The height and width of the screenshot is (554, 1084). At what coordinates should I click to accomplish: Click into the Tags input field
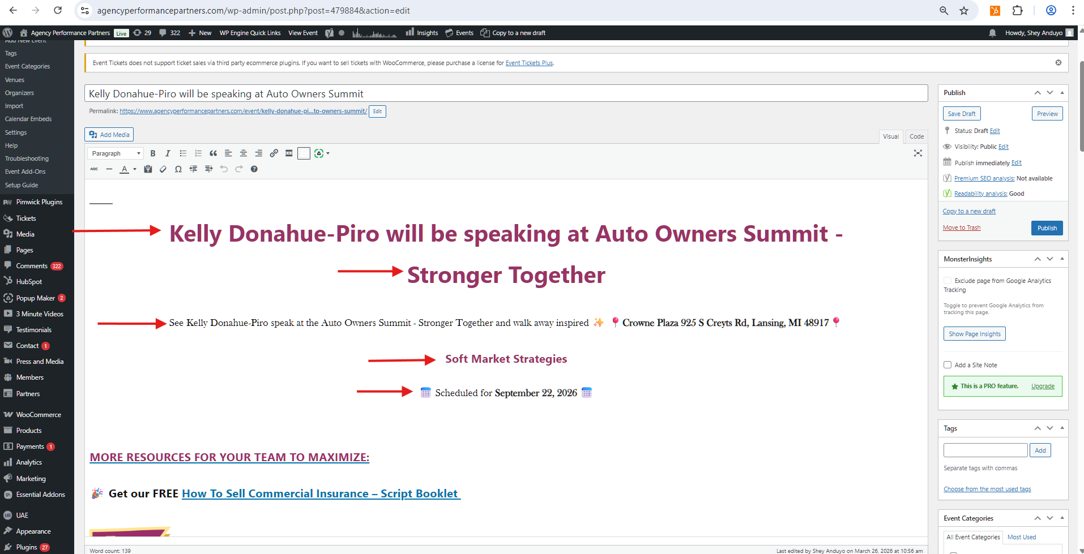985,450
